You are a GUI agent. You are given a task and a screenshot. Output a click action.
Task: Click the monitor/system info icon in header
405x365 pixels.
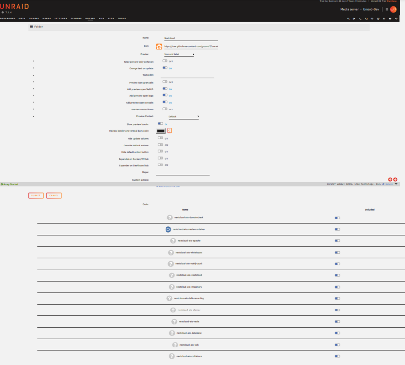coord(378,18)
